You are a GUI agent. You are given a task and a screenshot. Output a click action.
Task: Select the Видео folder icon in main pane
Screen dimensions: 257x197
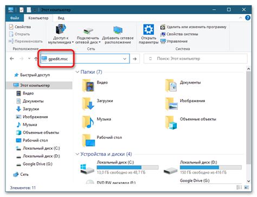(88, 86)
